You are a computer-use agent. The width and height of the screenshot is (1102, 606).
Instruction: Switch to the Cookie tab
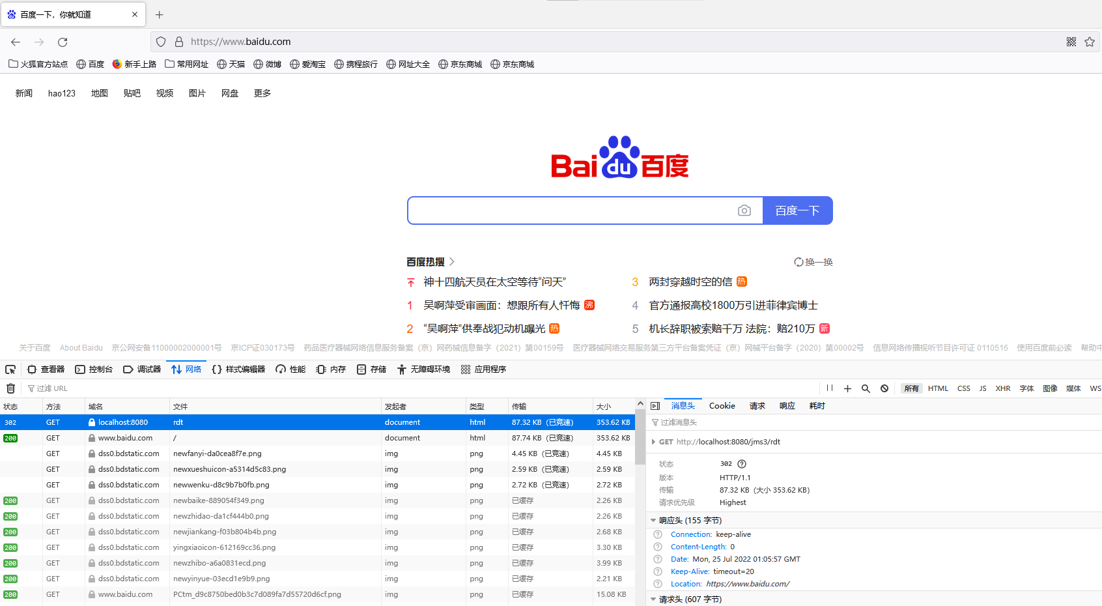[722, 405]
